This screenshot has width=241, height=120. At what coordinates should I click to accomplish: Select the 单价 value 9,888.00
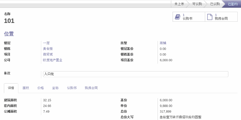point(166,106)
